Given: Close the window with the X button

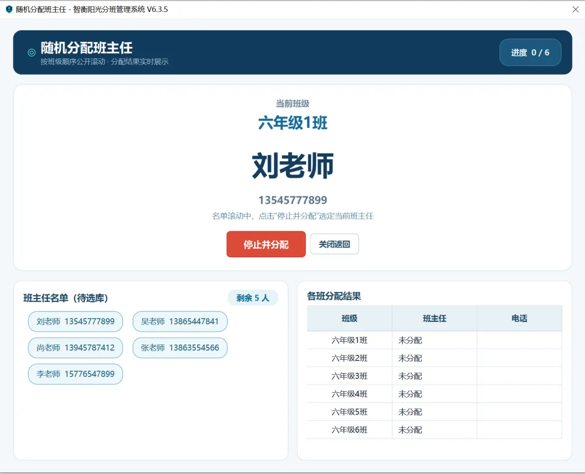Looking at the screenshot, I should tap(575, 9).
